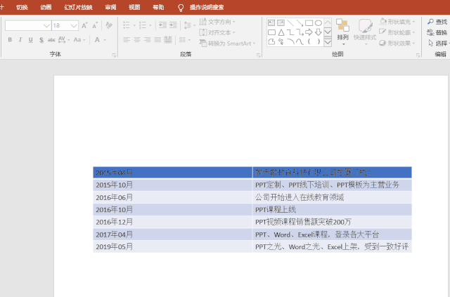Select the triangle shape
This screenshot has height=297, width=450.
281,32
